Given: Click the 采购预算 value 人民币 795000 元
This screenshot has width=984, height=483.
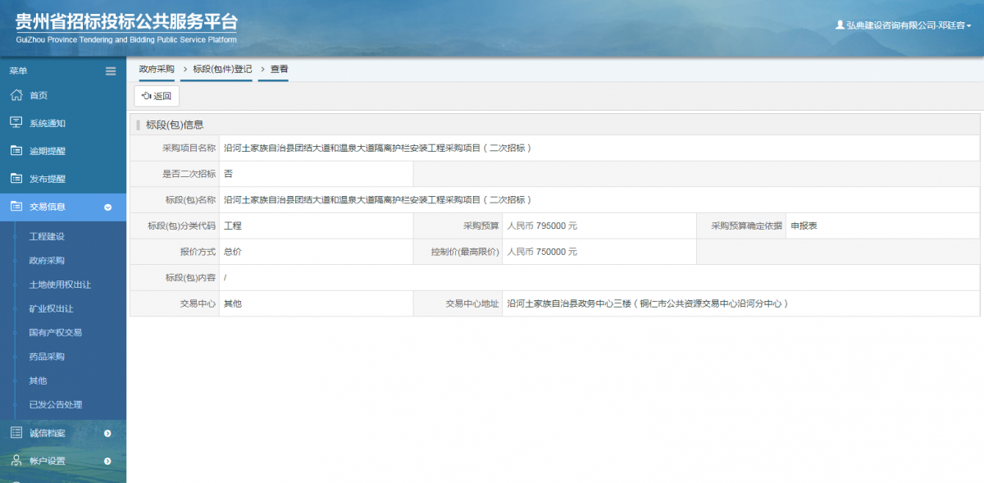Looking at the screenshot, I should (542, 226).
